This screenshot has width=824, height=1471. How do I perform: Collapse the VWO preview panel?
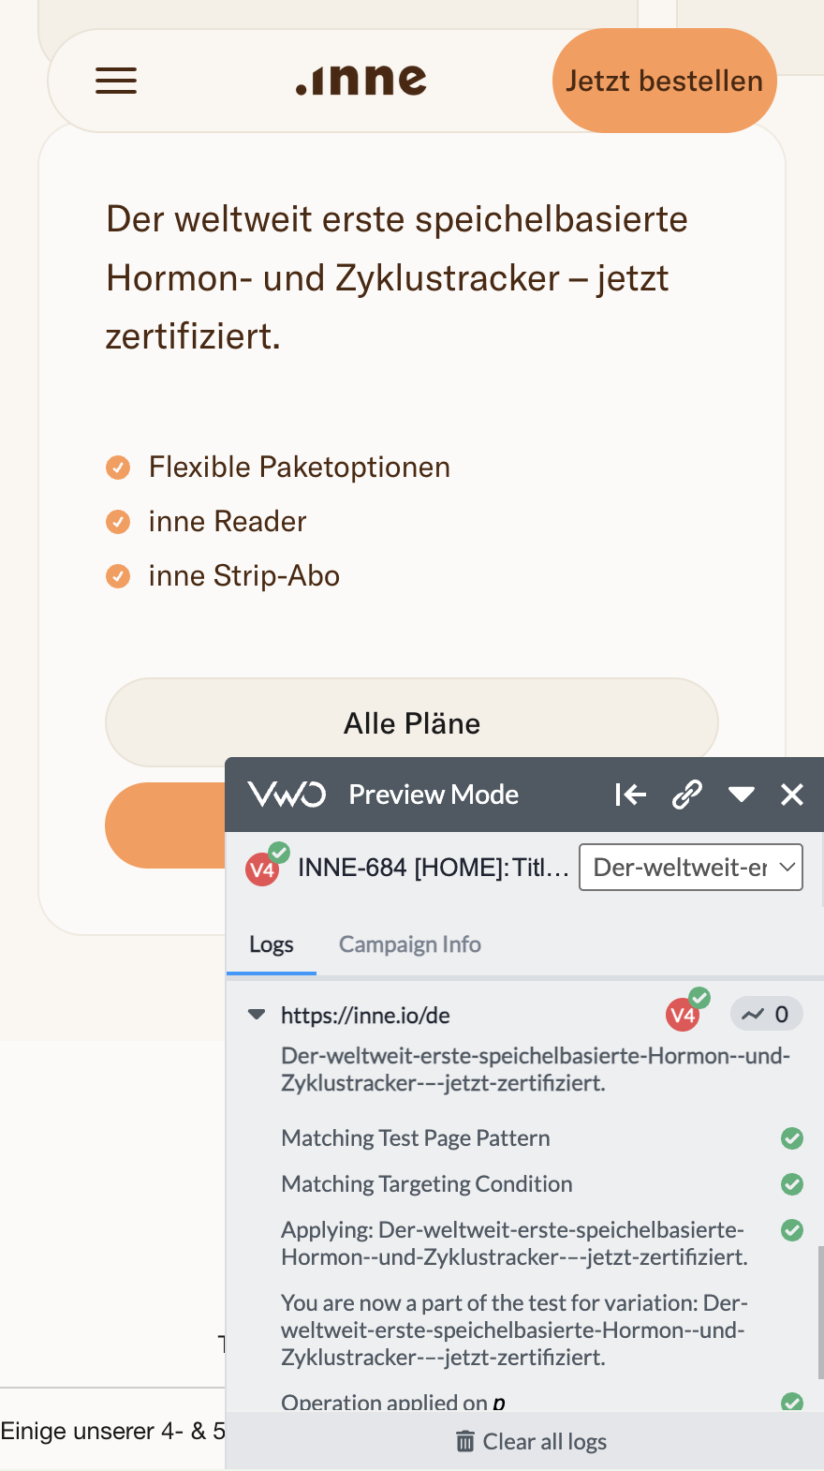(741, 795)
